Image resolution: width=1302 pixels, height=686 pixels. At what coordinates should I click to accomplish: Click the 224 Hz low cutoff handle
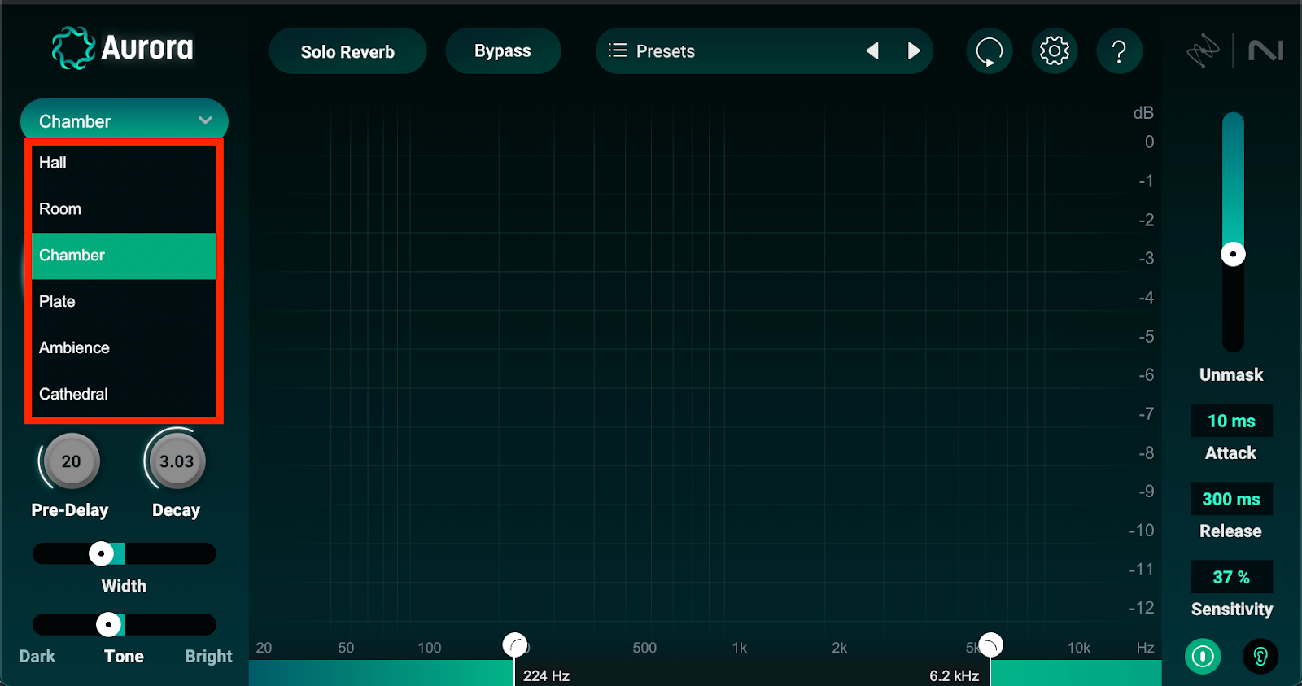tap(514, 645)
